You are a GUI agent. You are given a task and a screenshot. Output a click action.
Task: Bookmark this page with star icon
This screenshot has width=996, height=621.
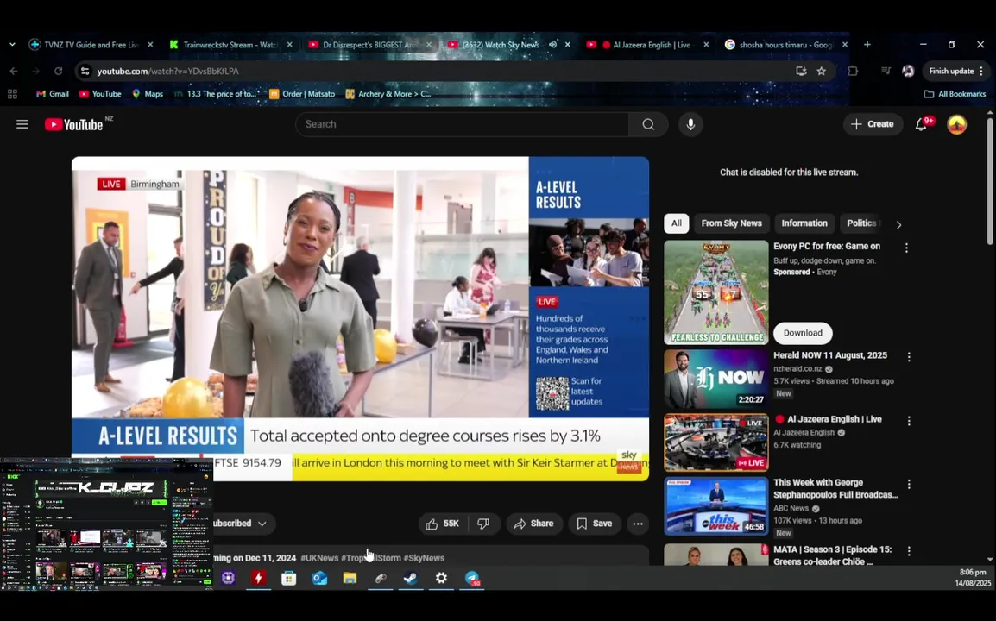tap(822, 71)
